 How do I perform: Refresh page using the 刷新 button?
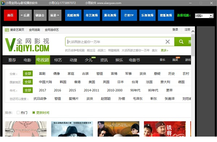coord(40,15)
